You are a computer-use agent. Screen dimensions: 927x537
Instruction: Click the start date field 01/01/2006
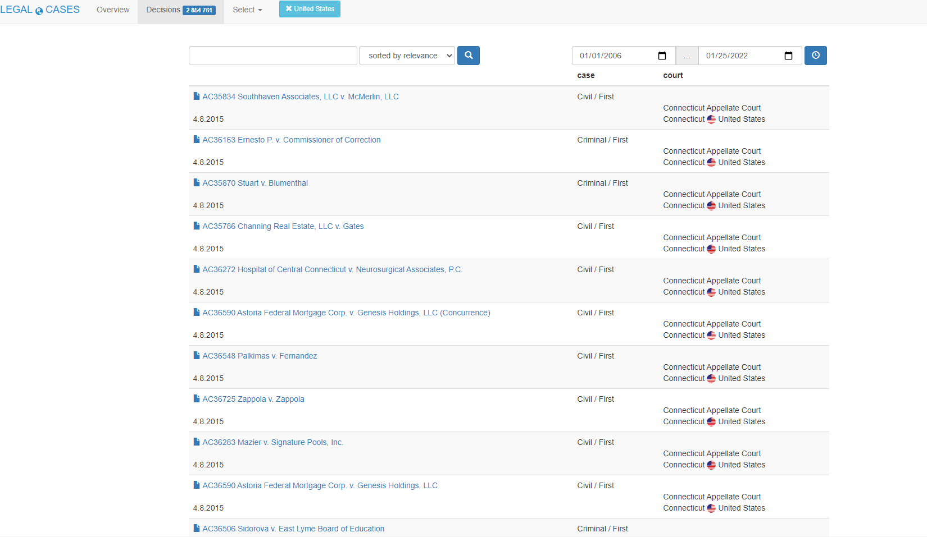pos(624,56)
